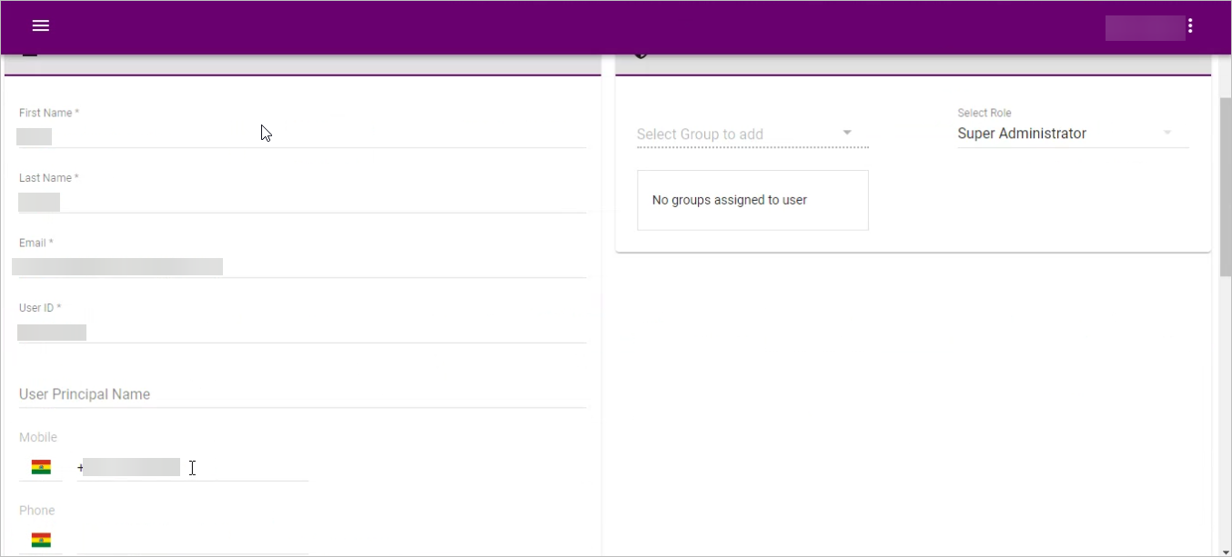The height and width of the screenshot is (557, 1232).
Task: Click the Mobile country flag selector
Action: [x=41, y=468]
